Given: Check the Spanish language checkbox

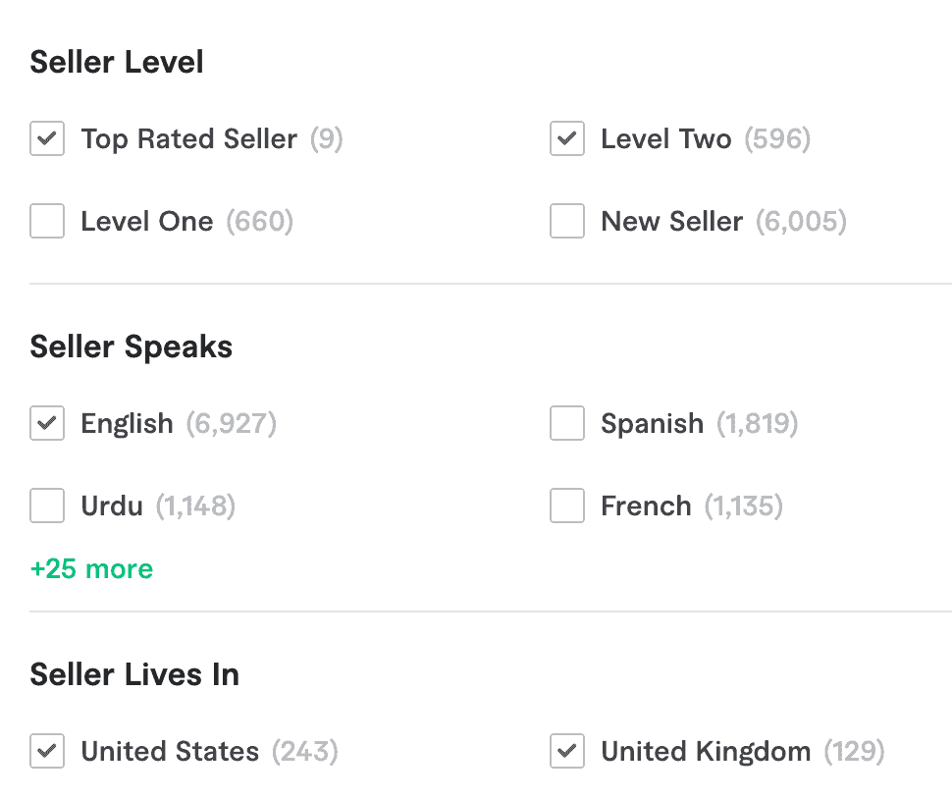Looking at the screenshot, I should 567,424.
